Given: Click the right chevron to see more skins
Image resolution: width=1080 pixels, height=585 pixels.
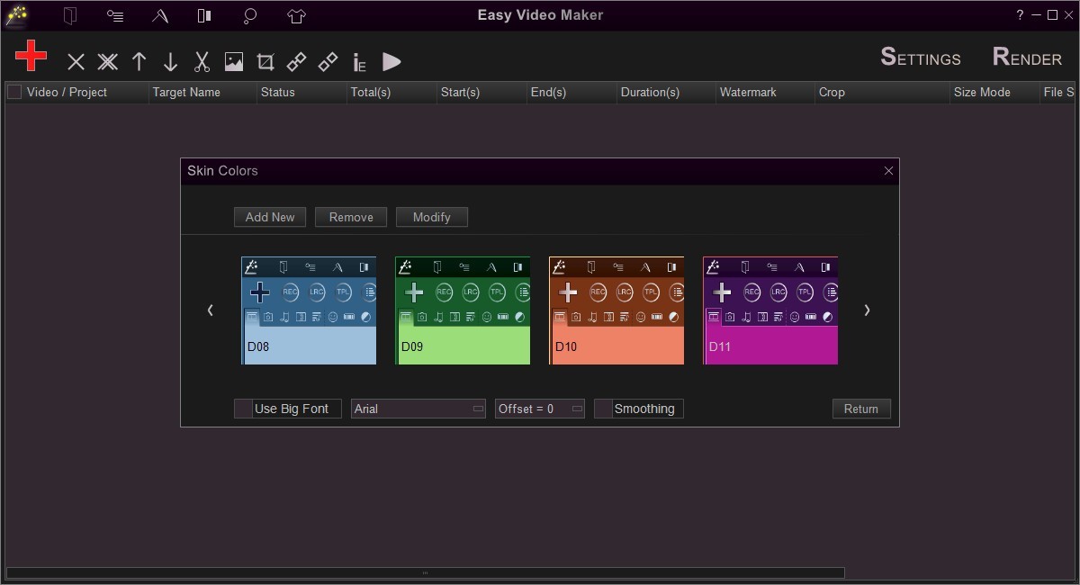Looking at the screenshot, I should 867,310.
